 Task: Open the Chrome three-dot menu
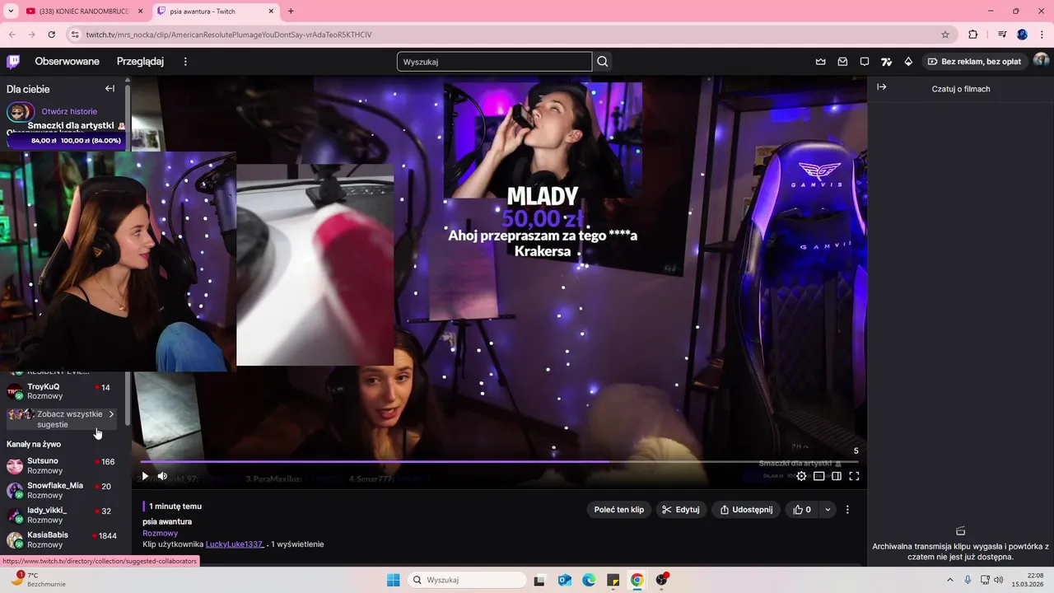tap(1041, 35)
